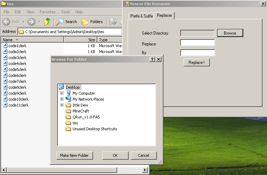Sort files by the Size column header
Image resolution: width=267 pixels, height=175 pixels.
[x=81, y=40]
